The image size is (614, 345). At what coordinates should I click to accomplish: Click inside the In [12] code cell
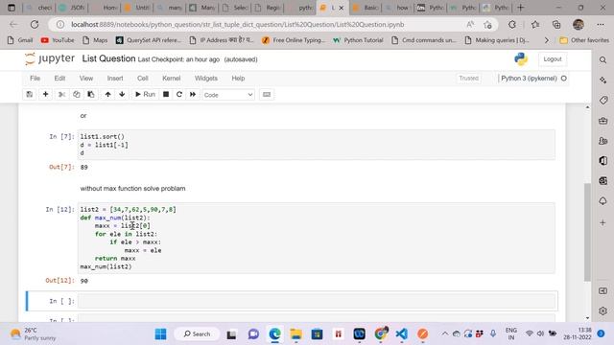pyautogui.click(x=317, y=238)
